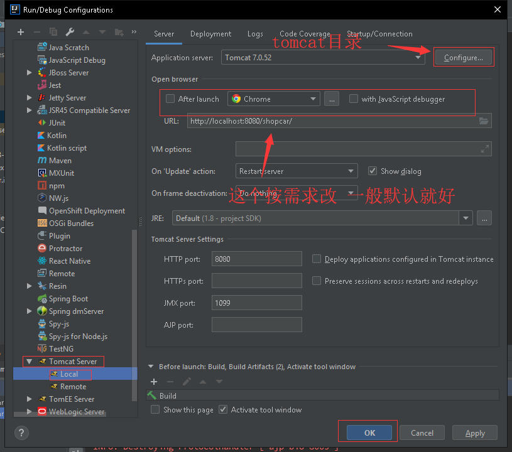512x452 pixels.
Task: Select the JavaScript Debug configuration type
Action: [x=77, y=60]
